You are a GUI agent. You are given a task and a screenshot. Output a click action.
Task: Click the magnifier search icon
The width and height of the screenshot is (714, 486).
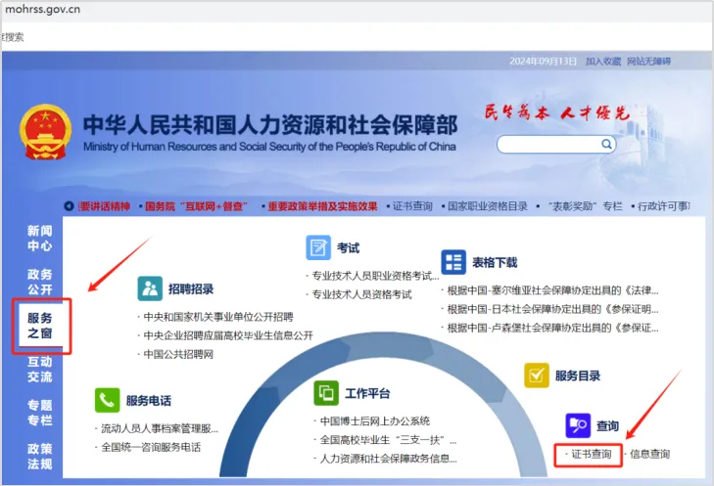(606, 144)
